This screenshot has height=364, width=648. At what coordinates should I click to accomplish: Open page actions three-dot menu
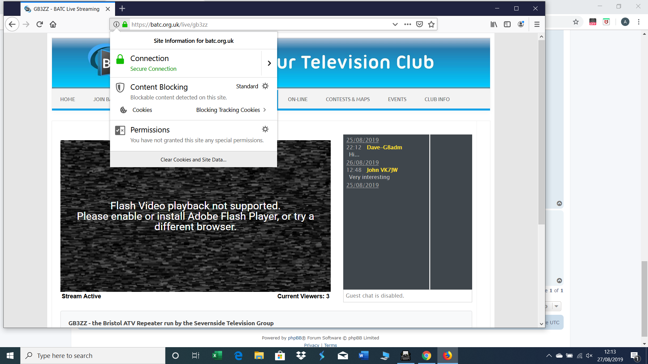(x=408, y=24)
